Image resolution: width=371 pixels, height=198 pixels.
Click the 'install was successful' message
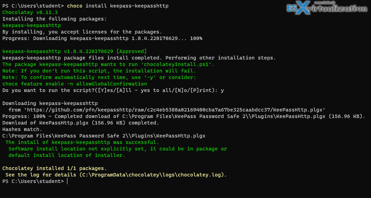click(82, 142)
